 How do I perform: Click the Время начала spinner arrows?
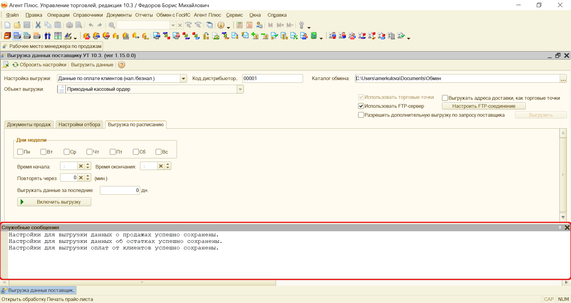tap(88, 166)
